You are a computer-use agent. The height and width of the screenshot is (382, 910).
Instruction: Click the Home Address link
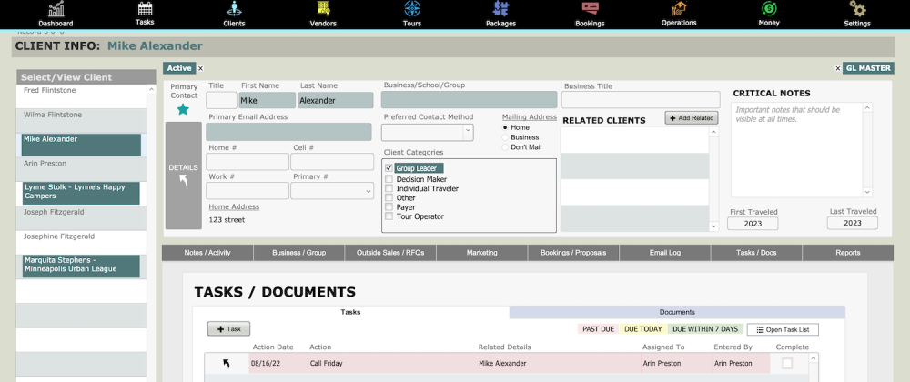[x=234, y=207]
